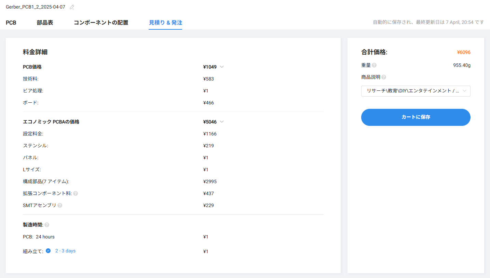Click the Lサイズ price ¥1

(206, 170)
